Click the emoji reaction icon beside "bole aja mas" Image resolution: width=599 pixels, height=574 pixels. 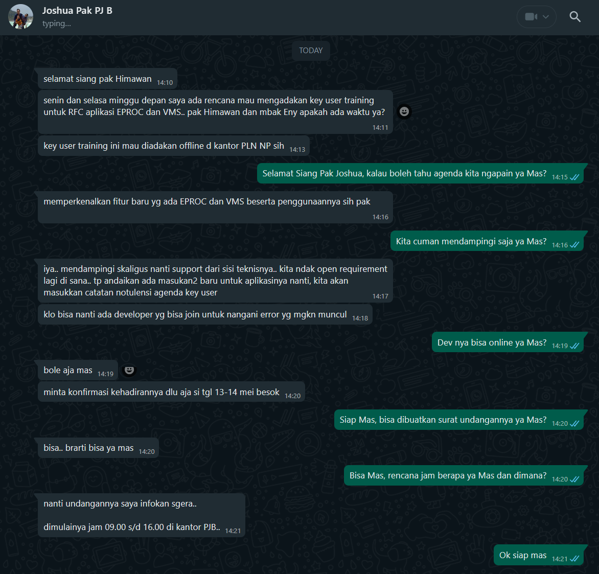point(129,370)
